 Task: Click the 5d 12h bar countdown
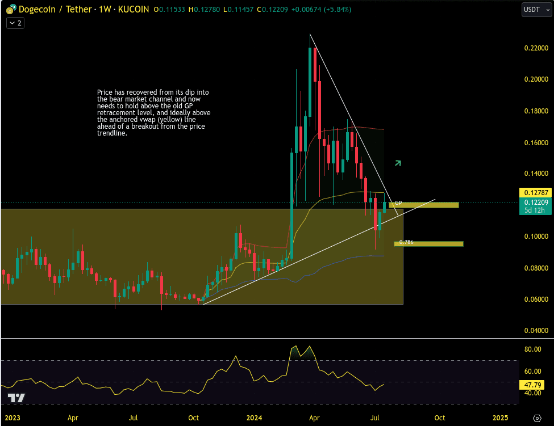[535, 210]
